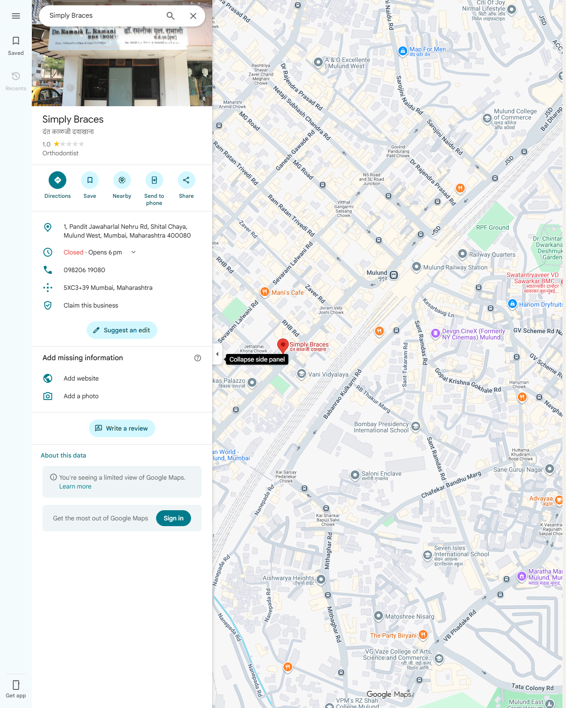Click the Maratha Mandal Mulund marker
This screenshot has width=566, height=708.
click(x=522, y=576)
